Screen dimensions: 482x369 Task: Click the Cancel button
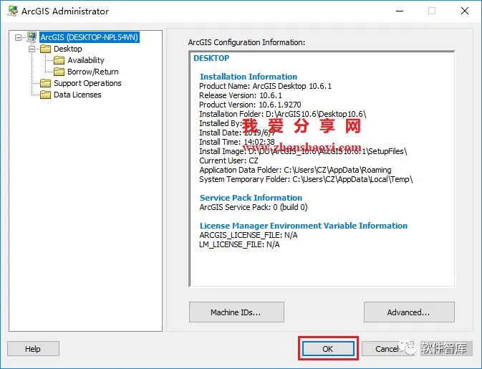[x=387, y=349]
